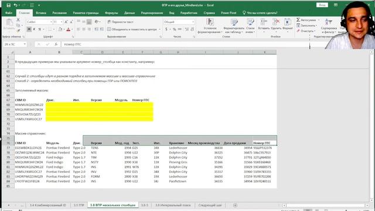Open the Автосумма dropdown arrow

click(x=319, y=20)
